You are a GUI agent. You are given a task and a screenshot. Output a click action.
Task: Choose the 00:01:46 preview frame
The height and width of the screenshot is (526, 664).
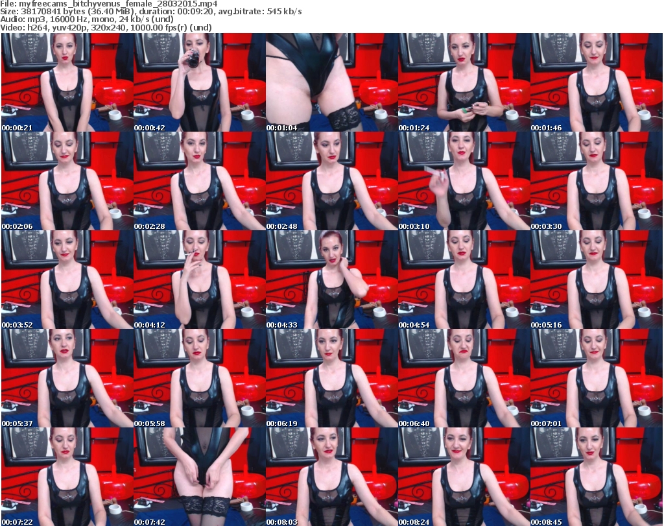pyautogui.click(x=597, y=82)
